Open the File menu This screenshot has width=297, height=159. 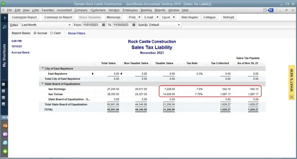tap(9, 10)
